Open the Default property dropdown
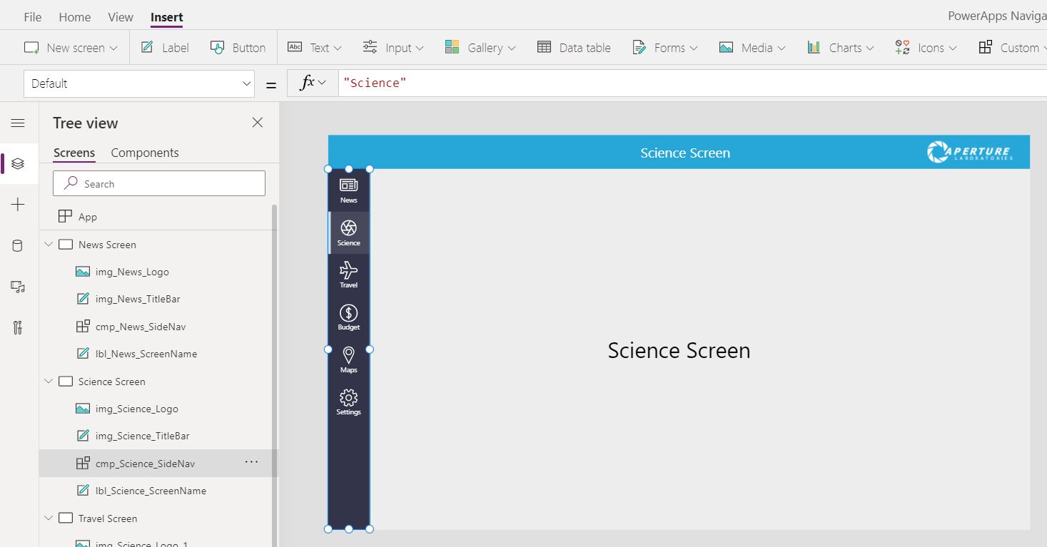This screenshot has width=1047, height=547. tap(139, 83)
